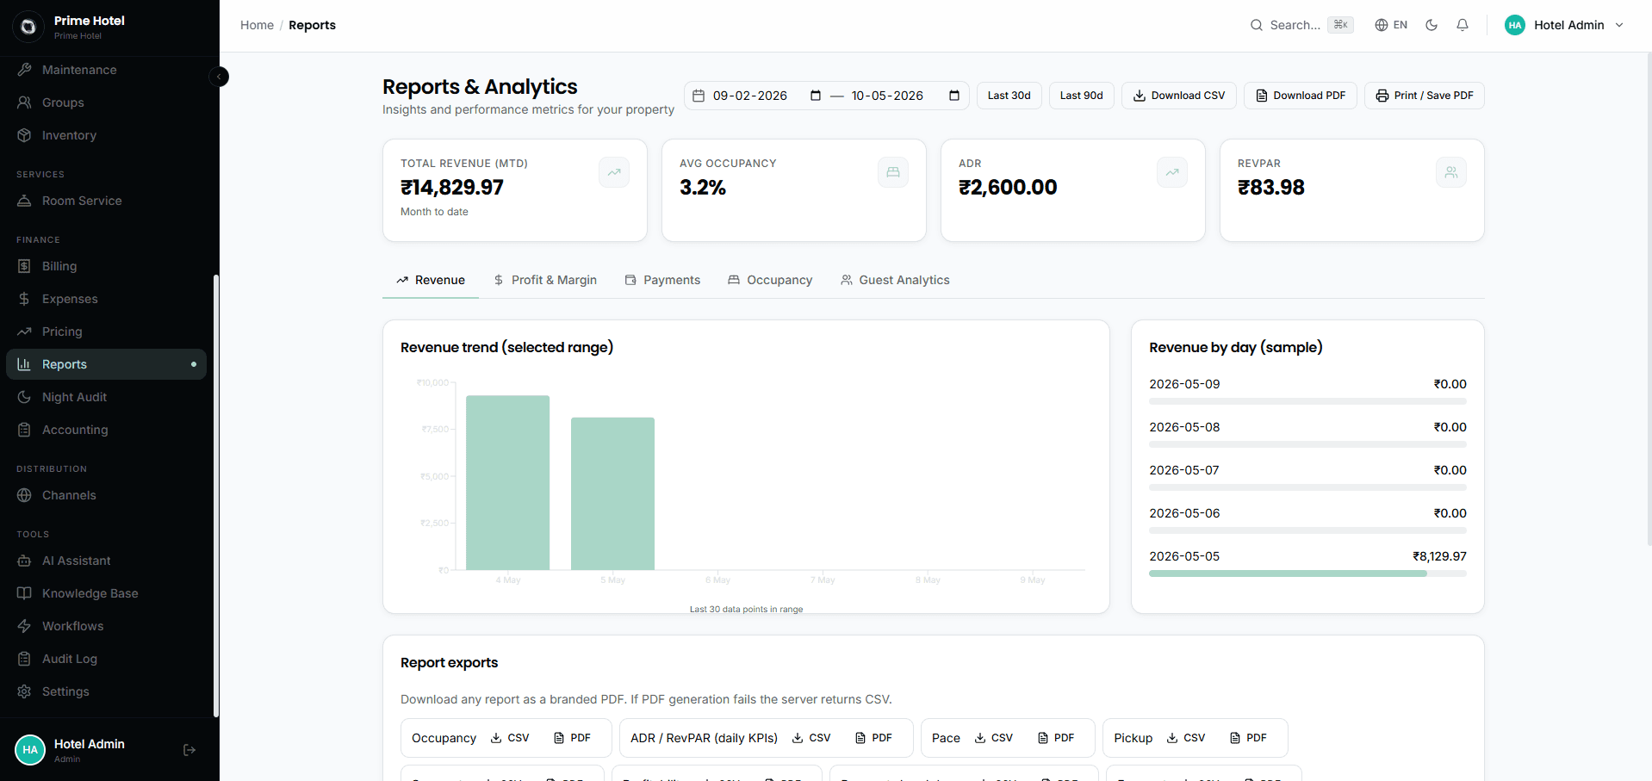
Task: Click the Search field
Action: pyautogui.click(x=1301, y=25)
